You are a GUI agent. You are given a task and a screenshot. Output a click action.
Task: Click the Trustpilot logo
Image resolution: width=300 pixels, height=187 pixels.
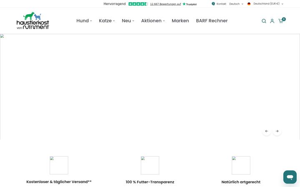[190, 4]
